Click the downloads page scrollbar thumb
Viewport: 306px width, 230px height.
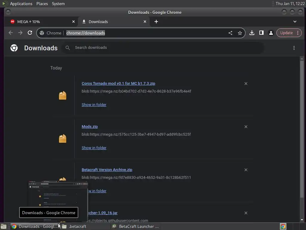pos(302,129)
